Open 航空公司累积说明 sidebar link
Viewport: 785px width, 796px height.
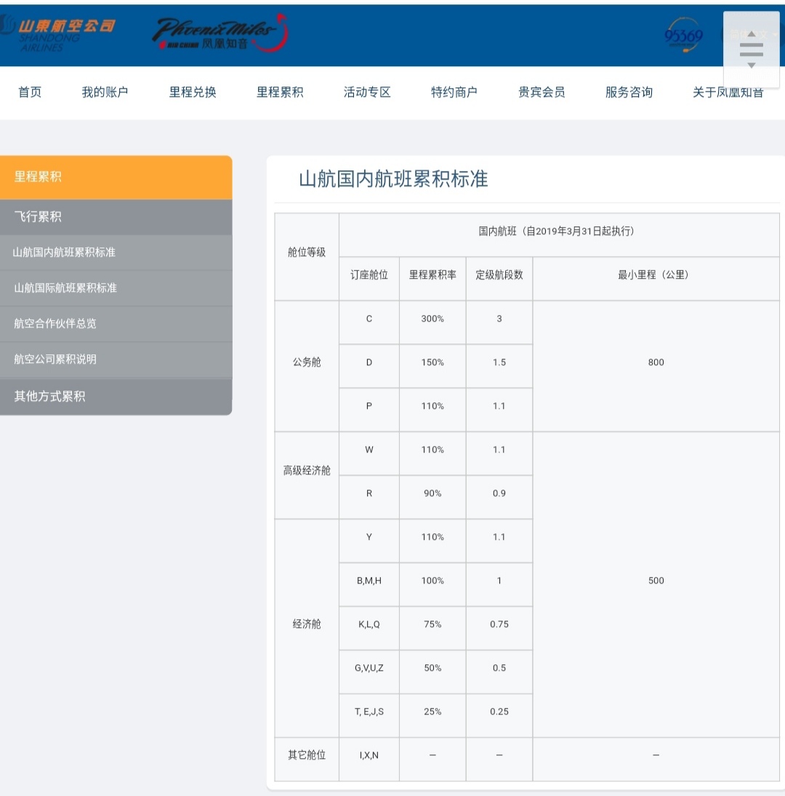pyautogui.click(x=116, y=359)
